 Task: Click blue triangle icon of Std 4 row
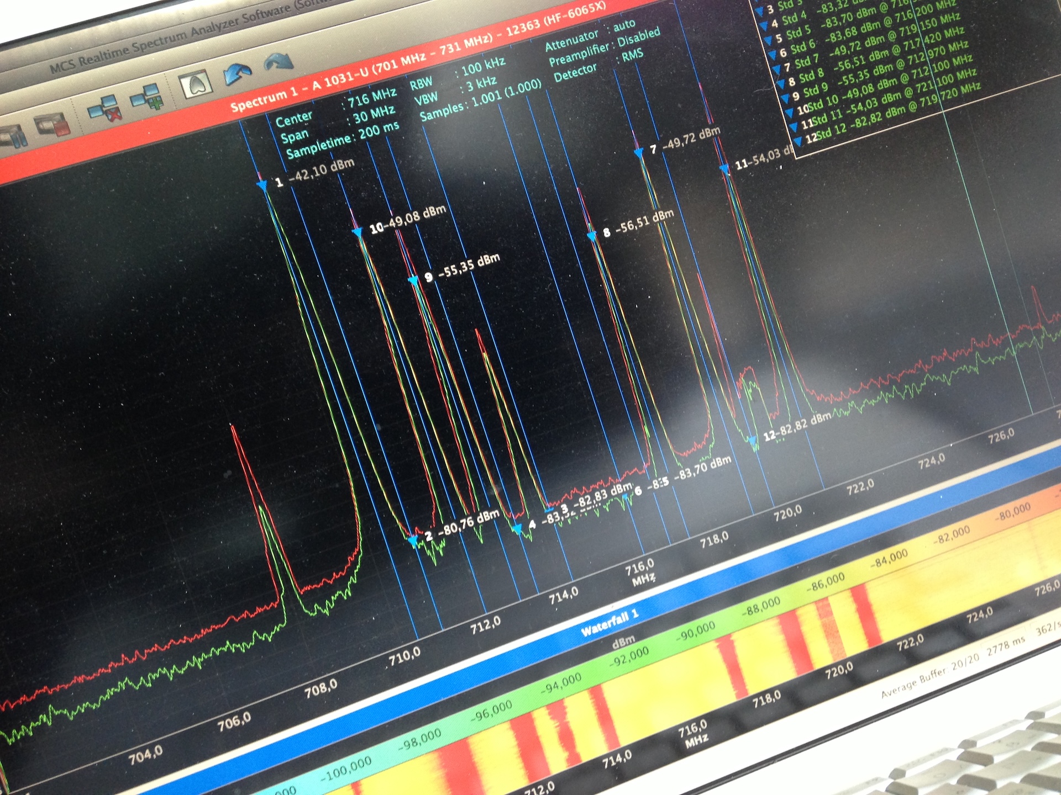pyautogui.click(x=764, y=26)
